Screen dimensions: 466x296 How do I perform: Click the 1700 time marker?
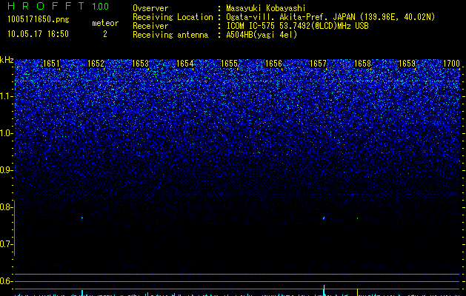click(x=451, y=64)
